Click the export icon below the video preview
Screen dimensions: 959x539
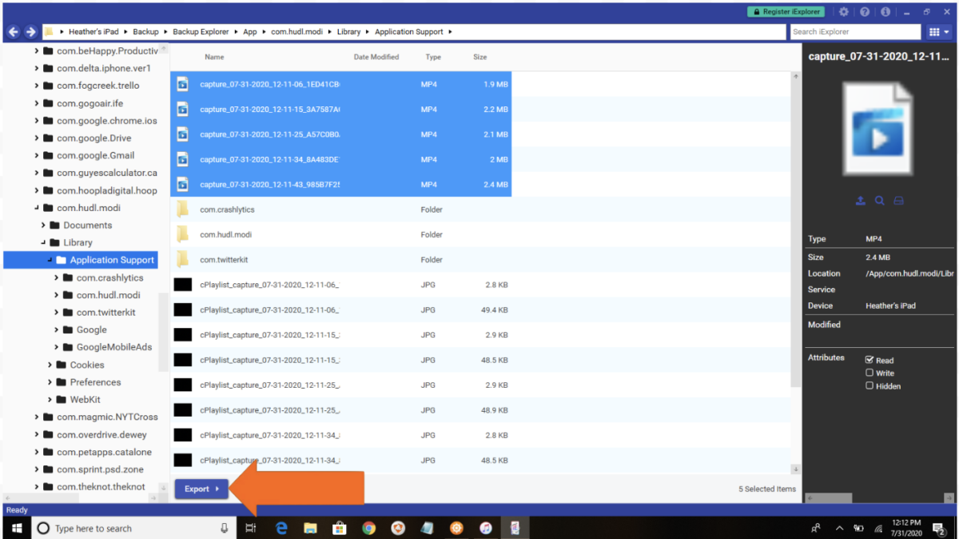[860, 201]
